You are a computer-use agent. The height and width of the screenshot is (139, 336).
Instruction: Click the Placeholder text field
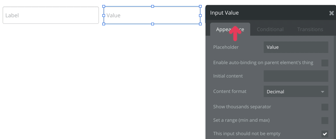click(296, 47)
